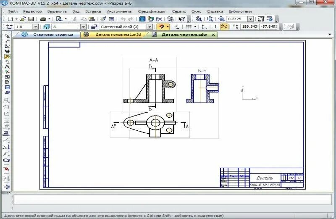This screenshot has width=336, height=219.
Task: Click the Copy Properties brush icon
Action: [x=103, y=19]
